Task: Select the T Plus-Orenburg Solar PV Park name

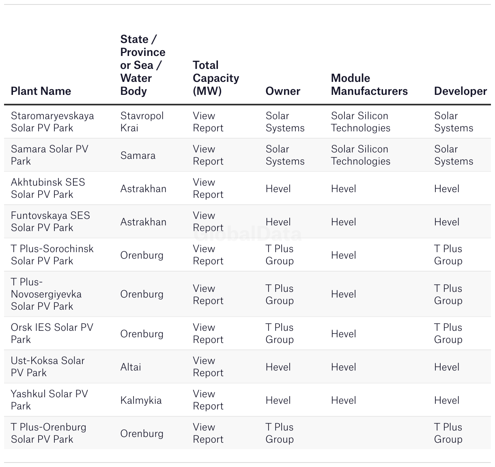Action: 49,433
